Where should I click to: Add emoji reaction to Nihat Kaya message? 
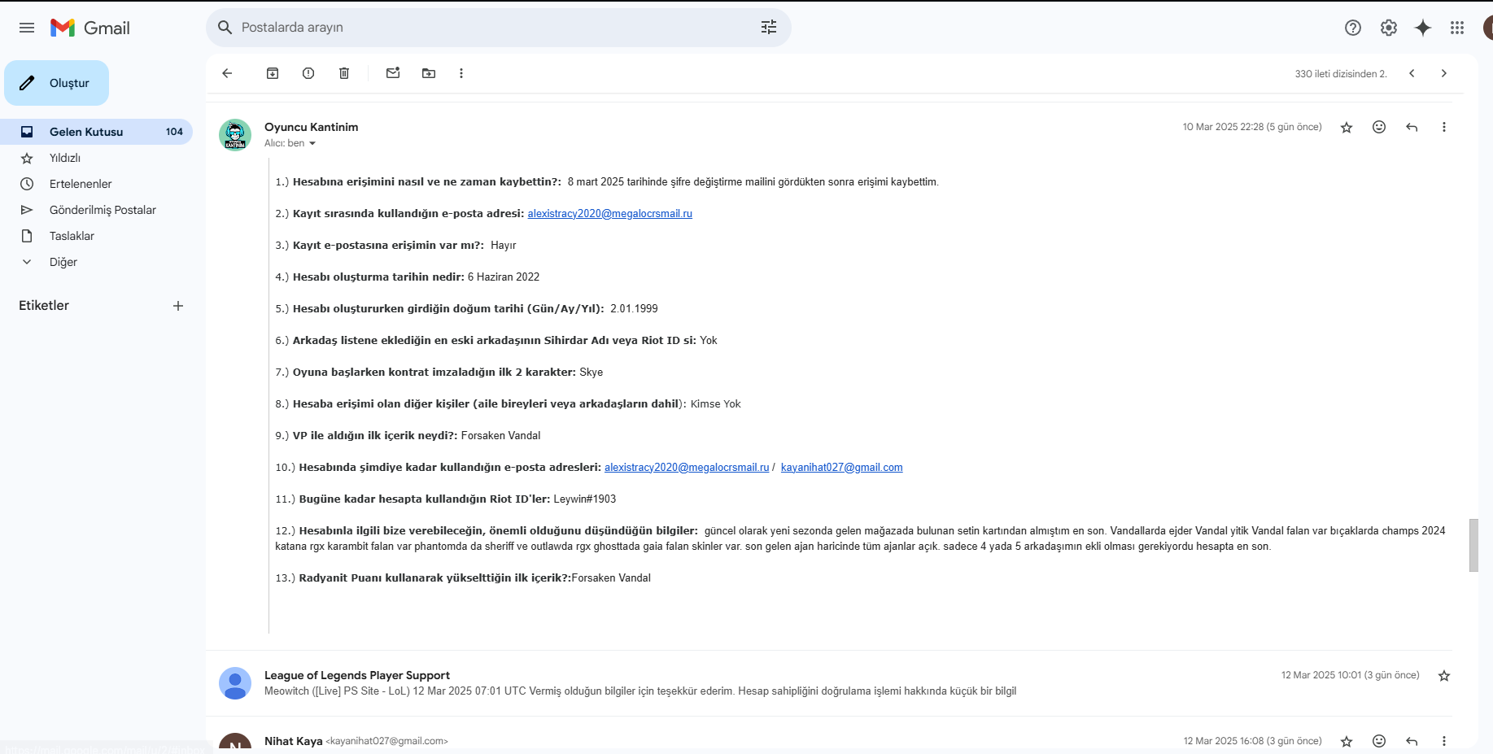(1379, 741)
